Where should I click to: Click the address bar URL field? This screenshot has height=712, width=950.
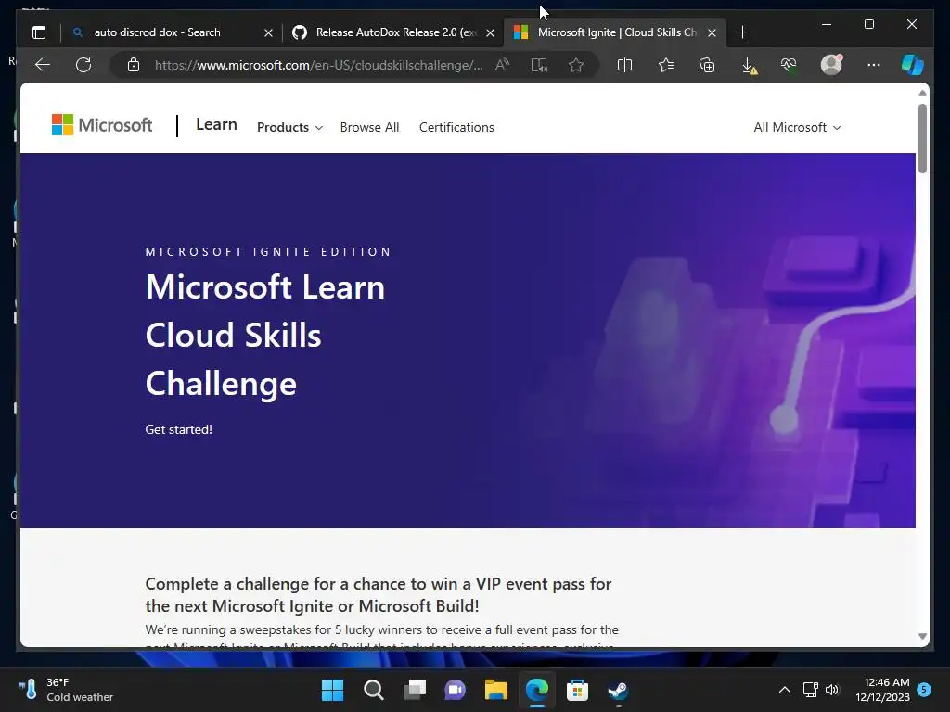tap(319, 65)
